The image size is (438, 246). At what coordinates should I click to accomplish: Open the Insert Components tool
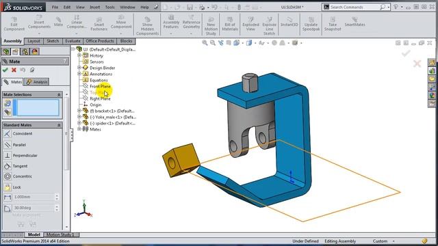pyautogui.click(x=39, y=23)
